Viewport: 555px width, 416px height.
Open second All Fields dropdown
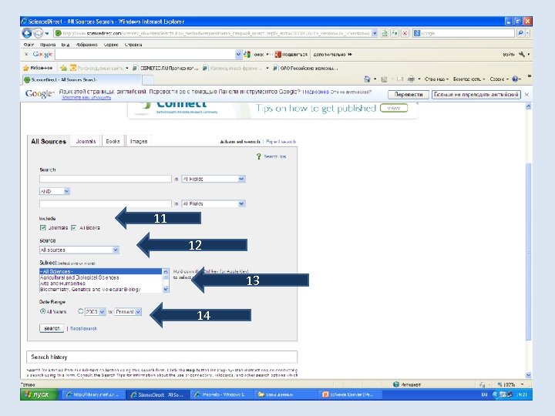214,203
